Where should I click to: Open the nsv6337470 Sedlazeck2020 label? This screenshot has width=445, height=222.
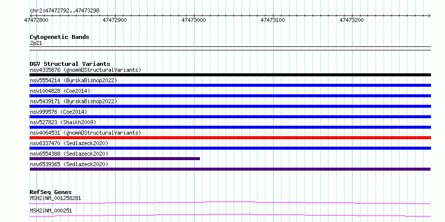(x=69, y=143)
